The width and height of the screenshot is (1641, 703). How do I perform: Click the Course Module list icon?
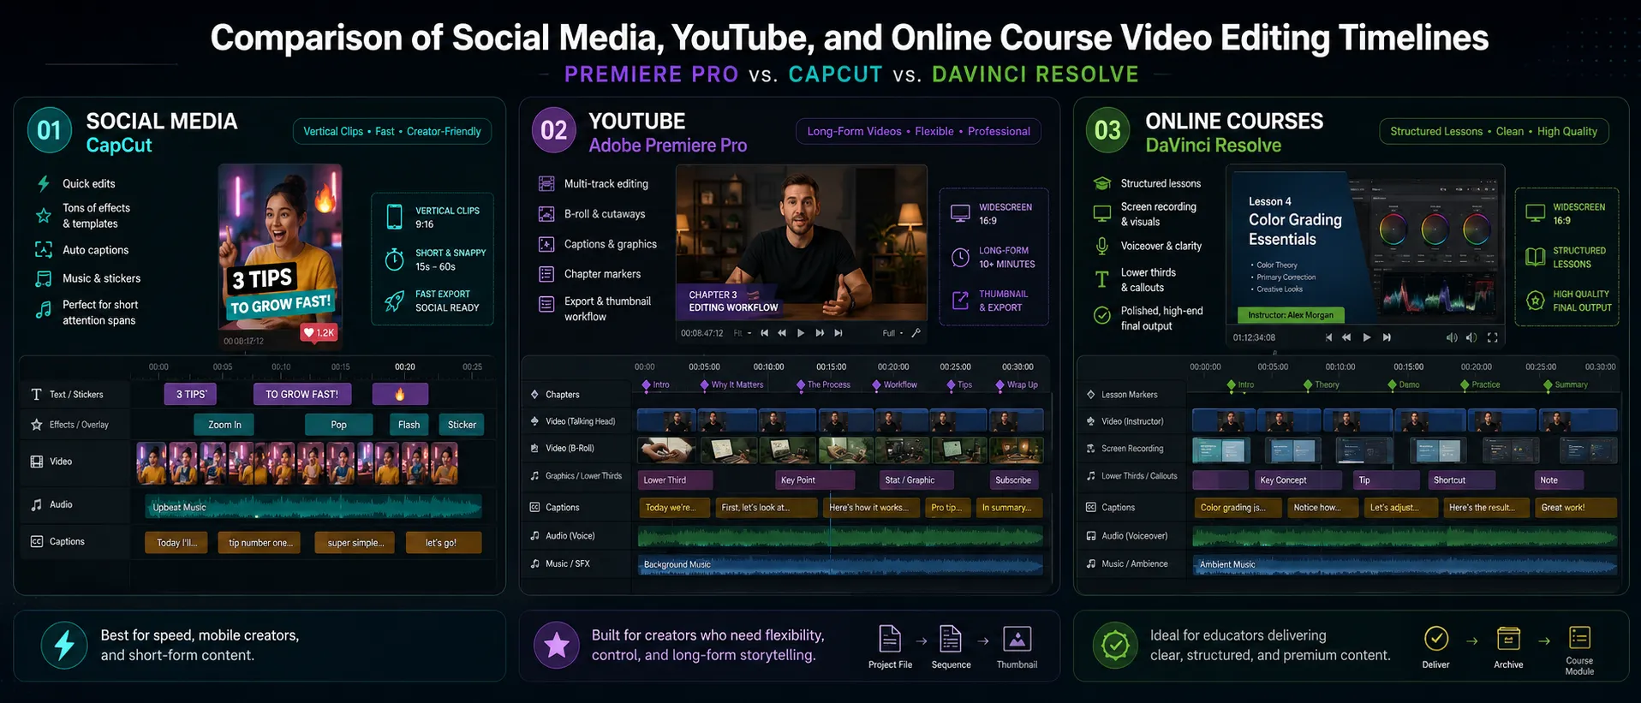coord(1579,638)
